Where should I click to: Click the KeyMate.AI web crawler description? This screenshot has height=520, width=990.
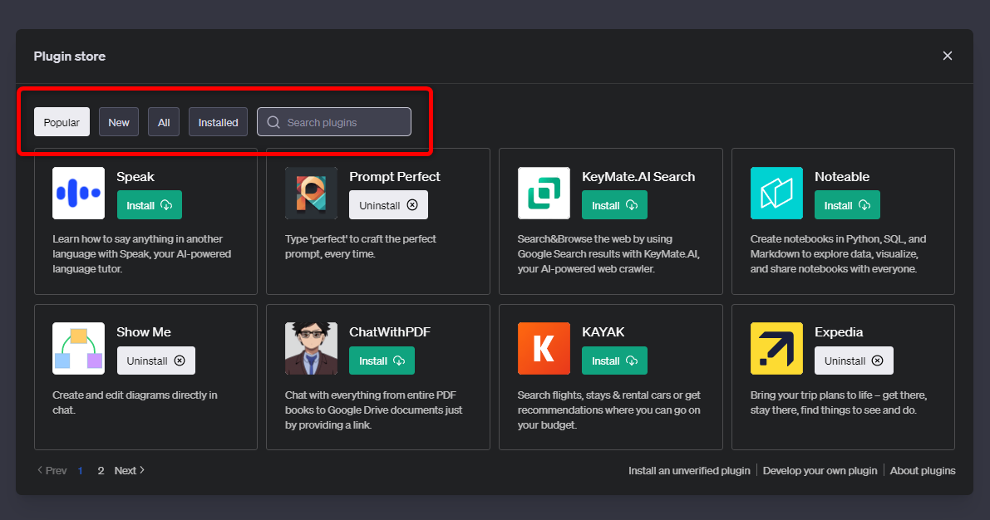coord(608,253)
